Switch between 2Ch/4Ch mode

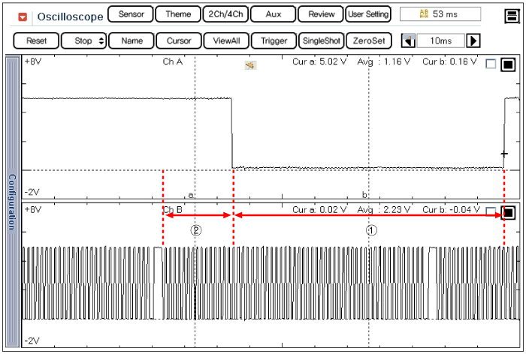[x=225, y=14]
